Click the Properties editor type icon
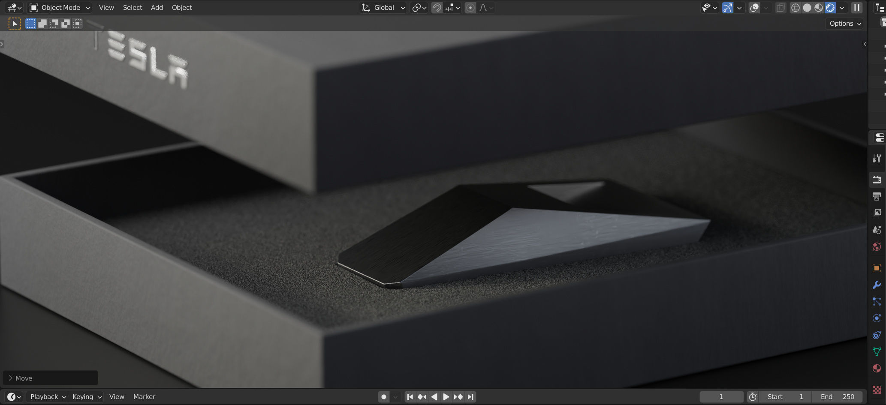This screenshot has width=886, height=405. (880, 138)
